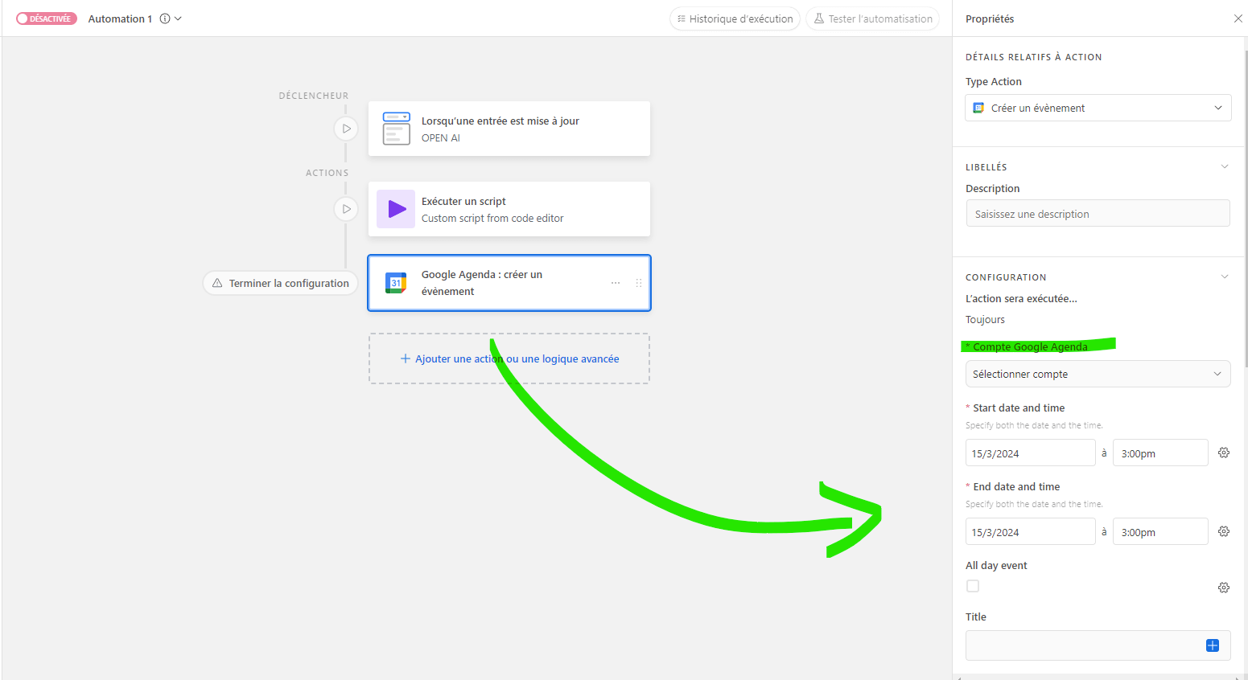1248x680 pixels.
Task: Click the purple script icon on Exécuter un script
Action: pos(396,209)
